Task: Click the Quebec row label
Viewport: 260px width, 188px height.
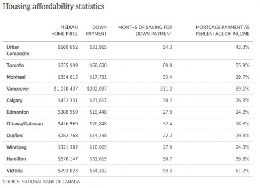Action: (x=15, y=134)
